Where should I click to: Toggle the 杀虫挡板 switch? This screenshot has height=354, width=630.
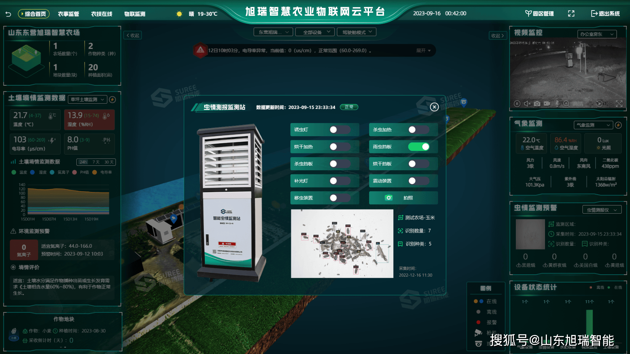click(x=340, y=164)
